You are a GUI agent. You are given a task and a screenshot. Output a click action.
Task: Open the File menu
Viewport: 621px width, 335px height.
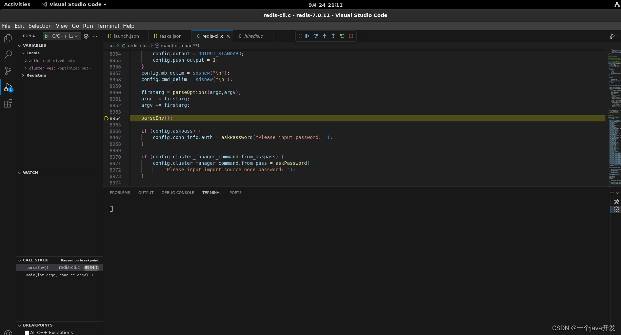pos(6,26)
